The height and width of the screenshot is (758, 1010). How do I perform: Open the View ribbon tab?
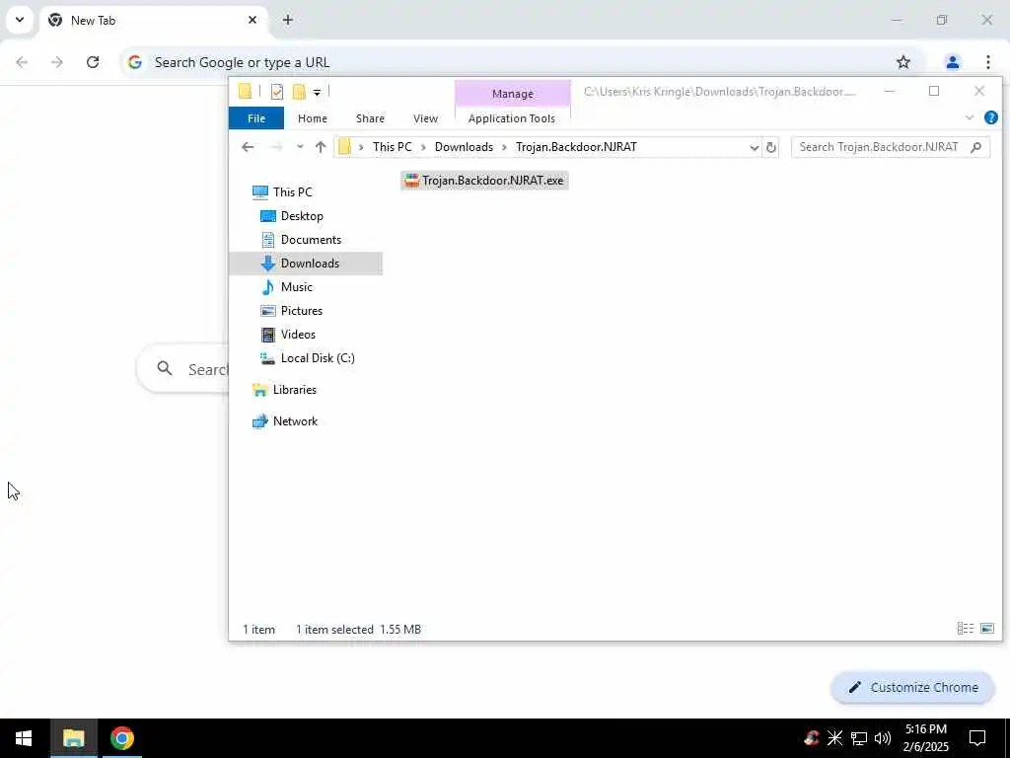pyautogui.click(x=425, y=118)
